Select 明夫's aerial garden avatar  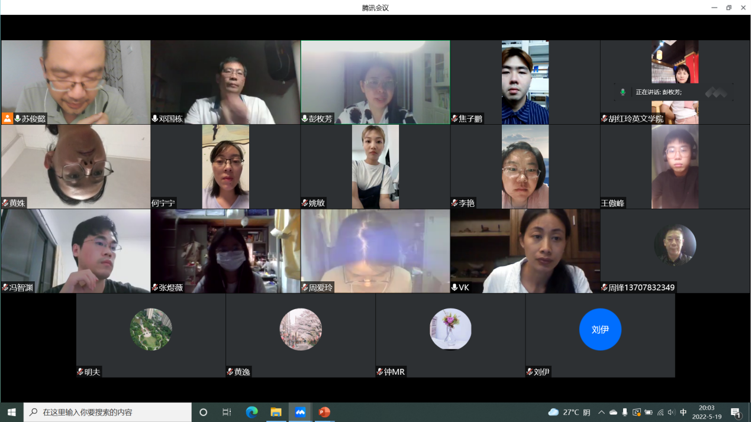(151, 330)
